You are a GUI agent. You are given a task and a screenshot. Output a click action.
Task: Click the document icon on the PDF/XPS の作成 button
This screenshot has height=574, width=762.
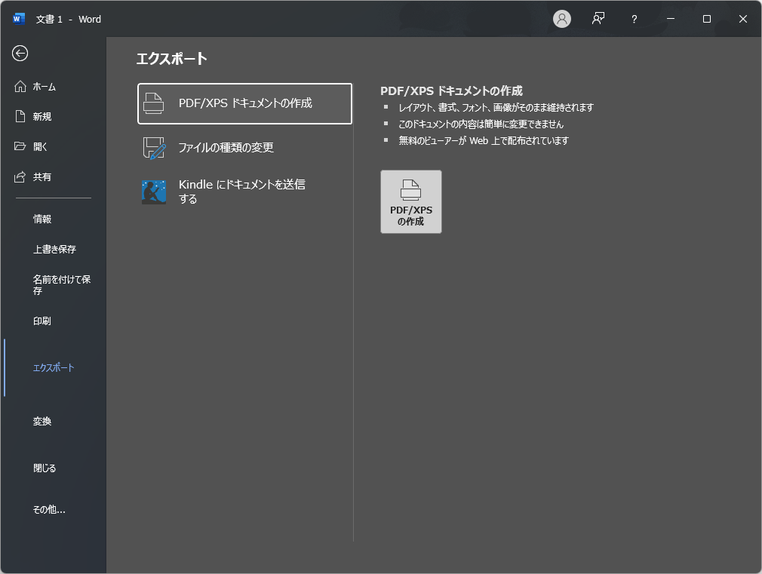tap(410, 190)
